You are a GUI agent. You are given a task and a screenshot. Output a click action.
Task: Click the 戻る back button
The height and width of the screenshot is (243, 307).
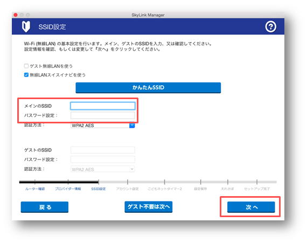(x=45, y=207)
